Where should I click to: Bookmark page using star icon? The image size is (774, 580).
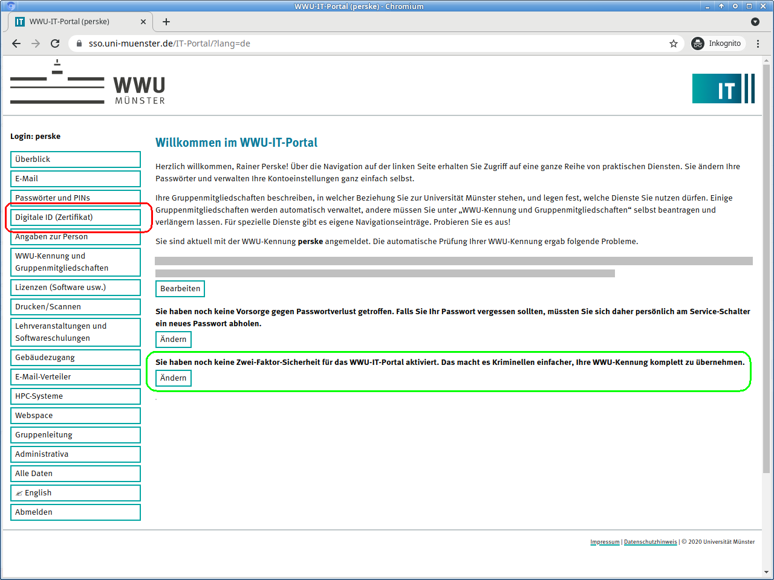click(x=673, y=43)
